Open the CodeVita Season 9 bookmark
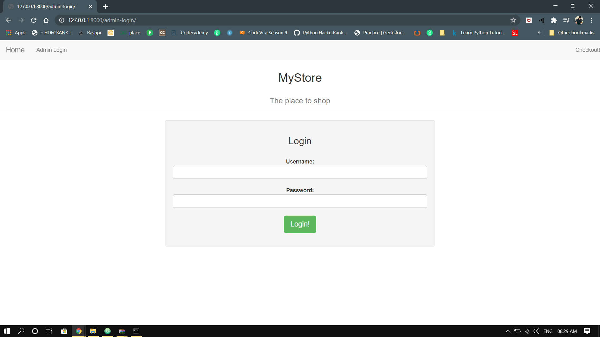Viewport: 600px width, 337px height. click(267, 32)
